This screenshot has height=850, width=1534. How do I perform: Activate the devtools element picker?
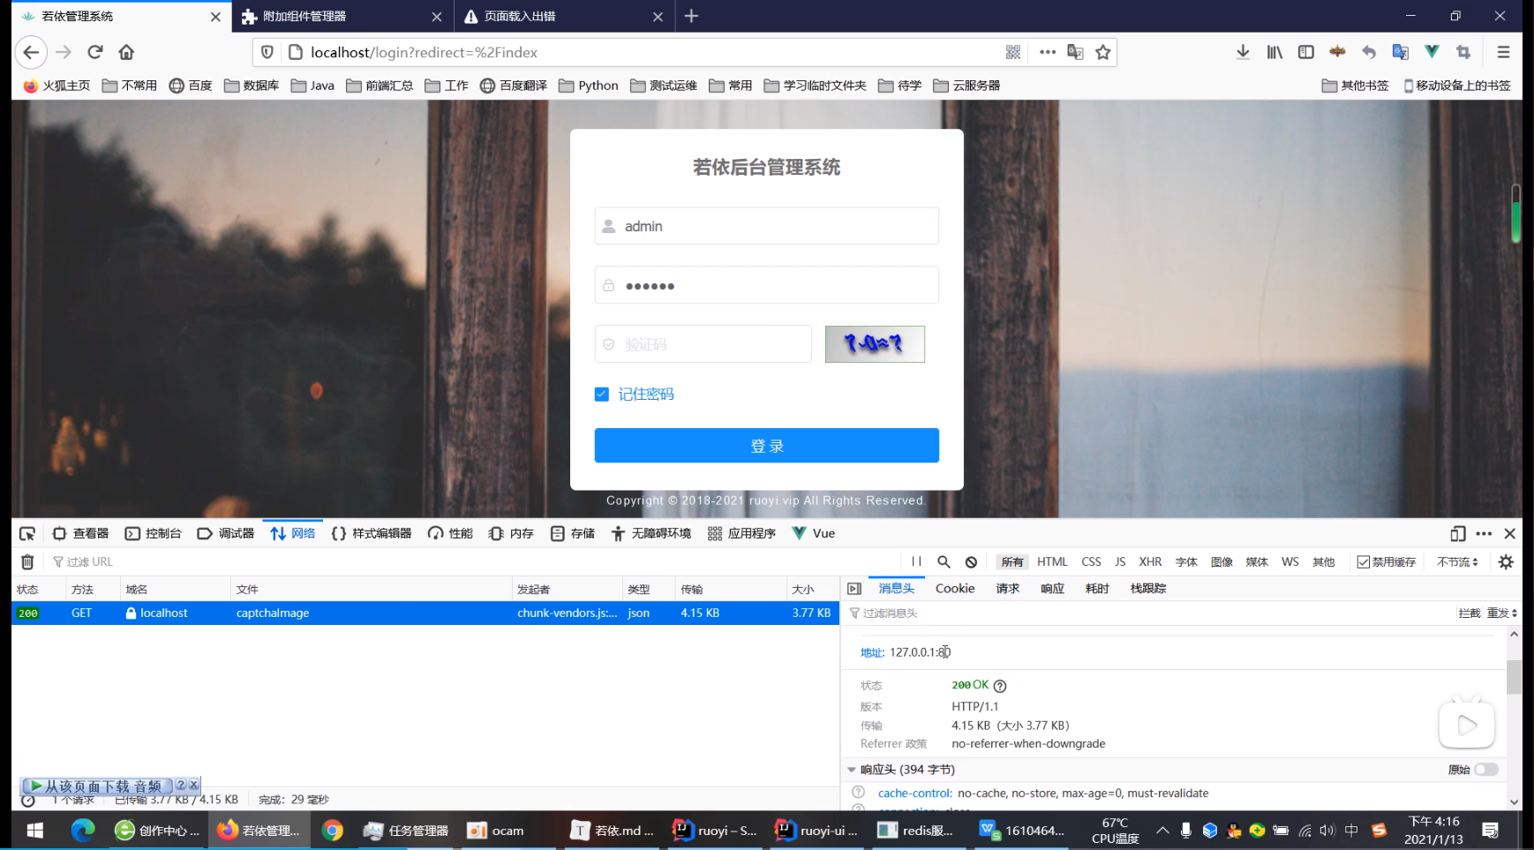[x=27, y=533]
